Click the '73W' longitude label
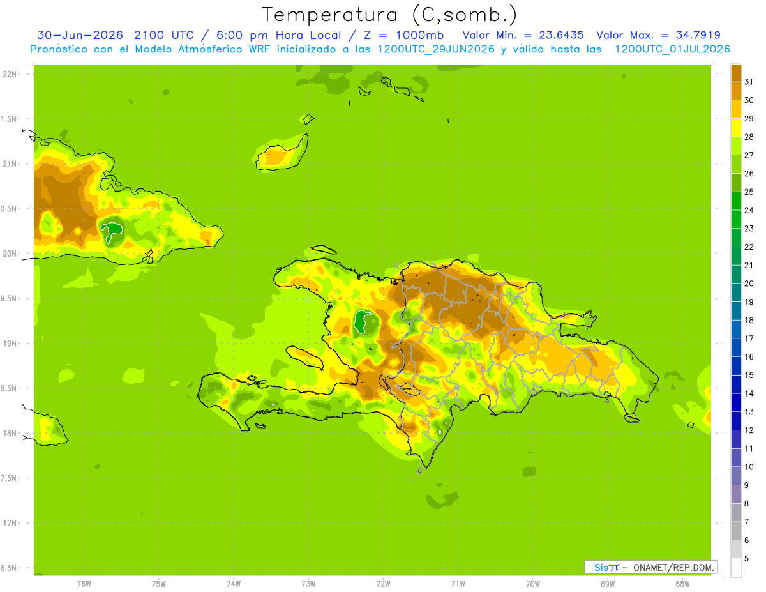This screenshot has width=766, height=592. coord(308,584)
